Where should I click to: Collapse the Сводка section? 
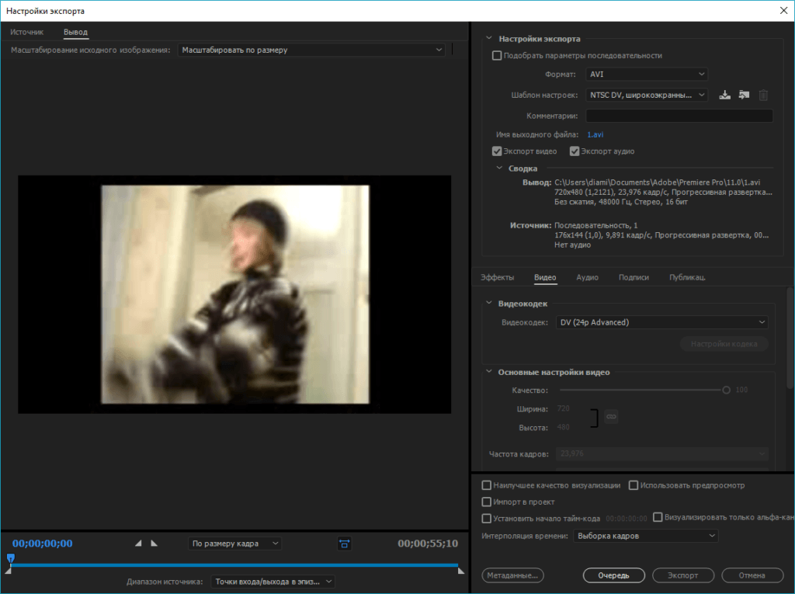point(499,168)
